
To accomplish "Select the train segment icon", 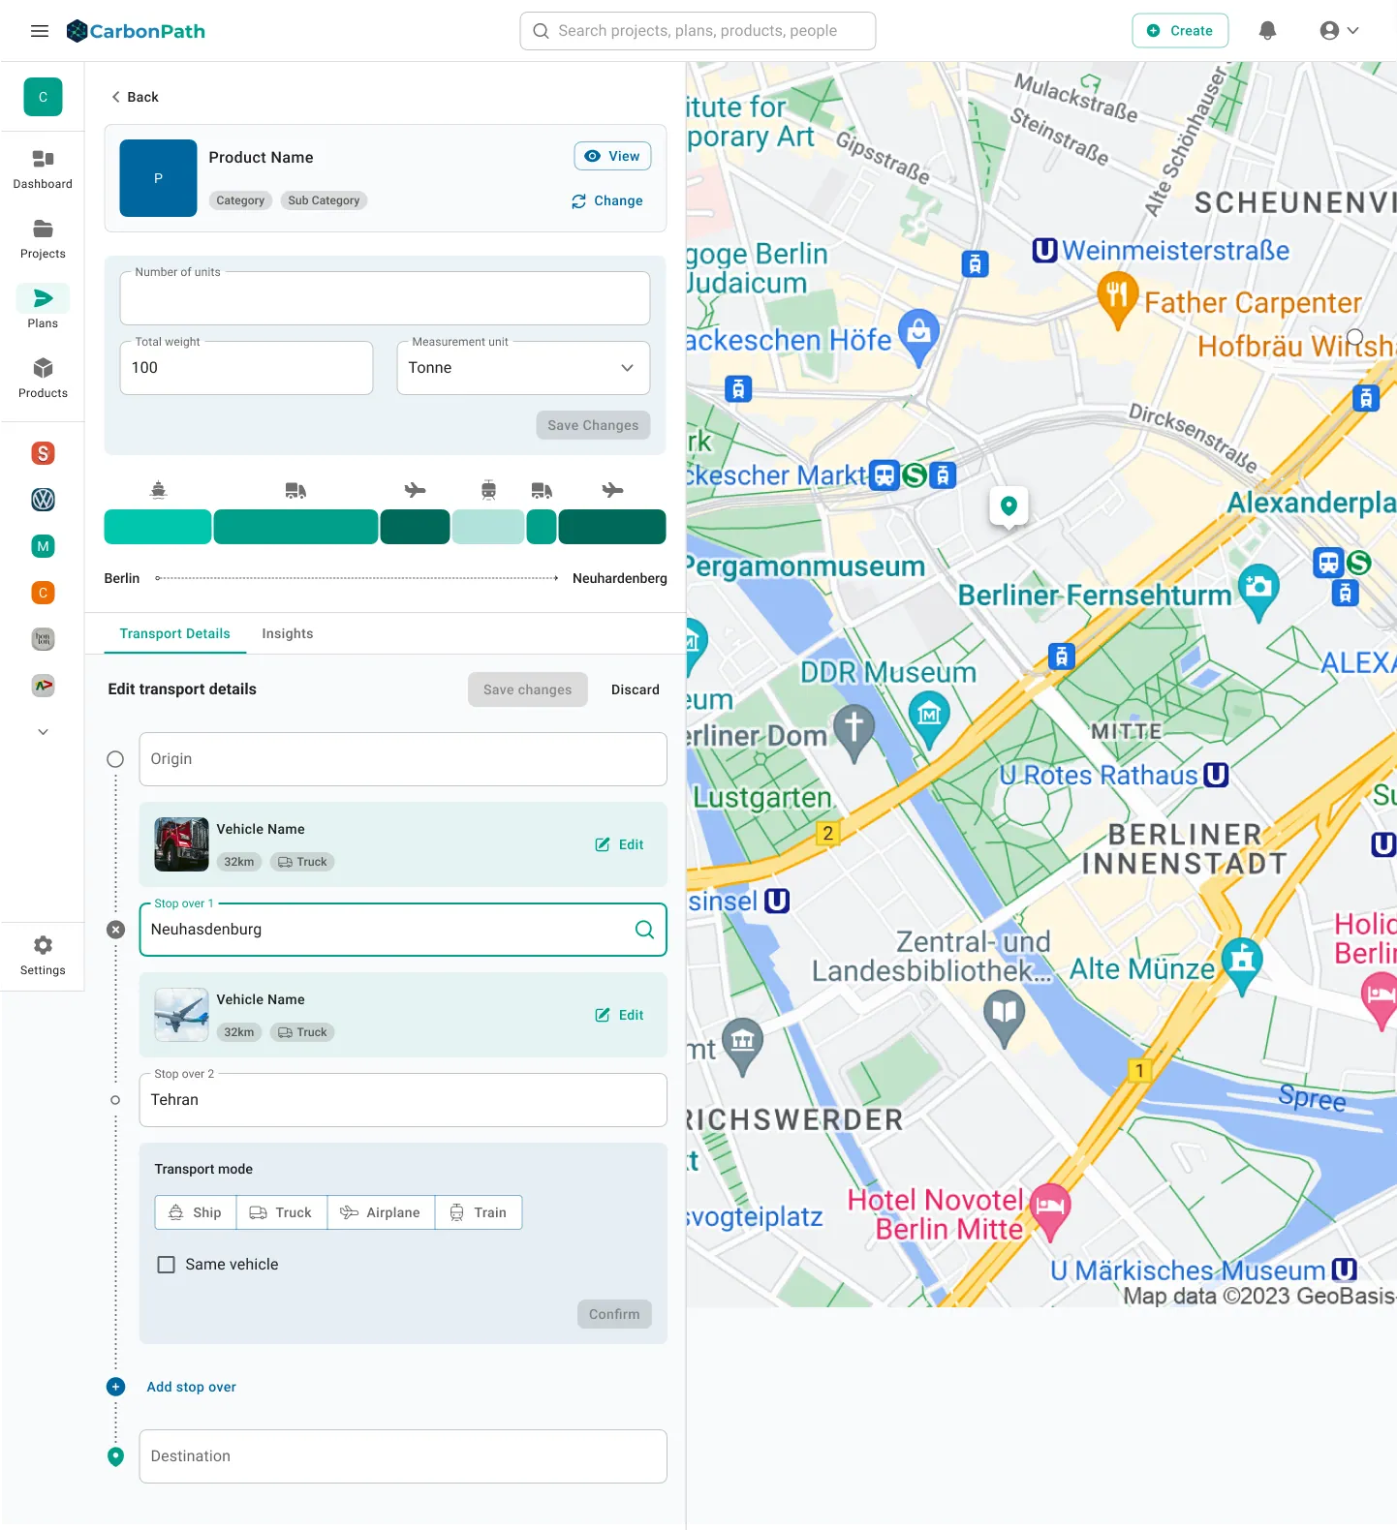I will (x=489, y=490).
